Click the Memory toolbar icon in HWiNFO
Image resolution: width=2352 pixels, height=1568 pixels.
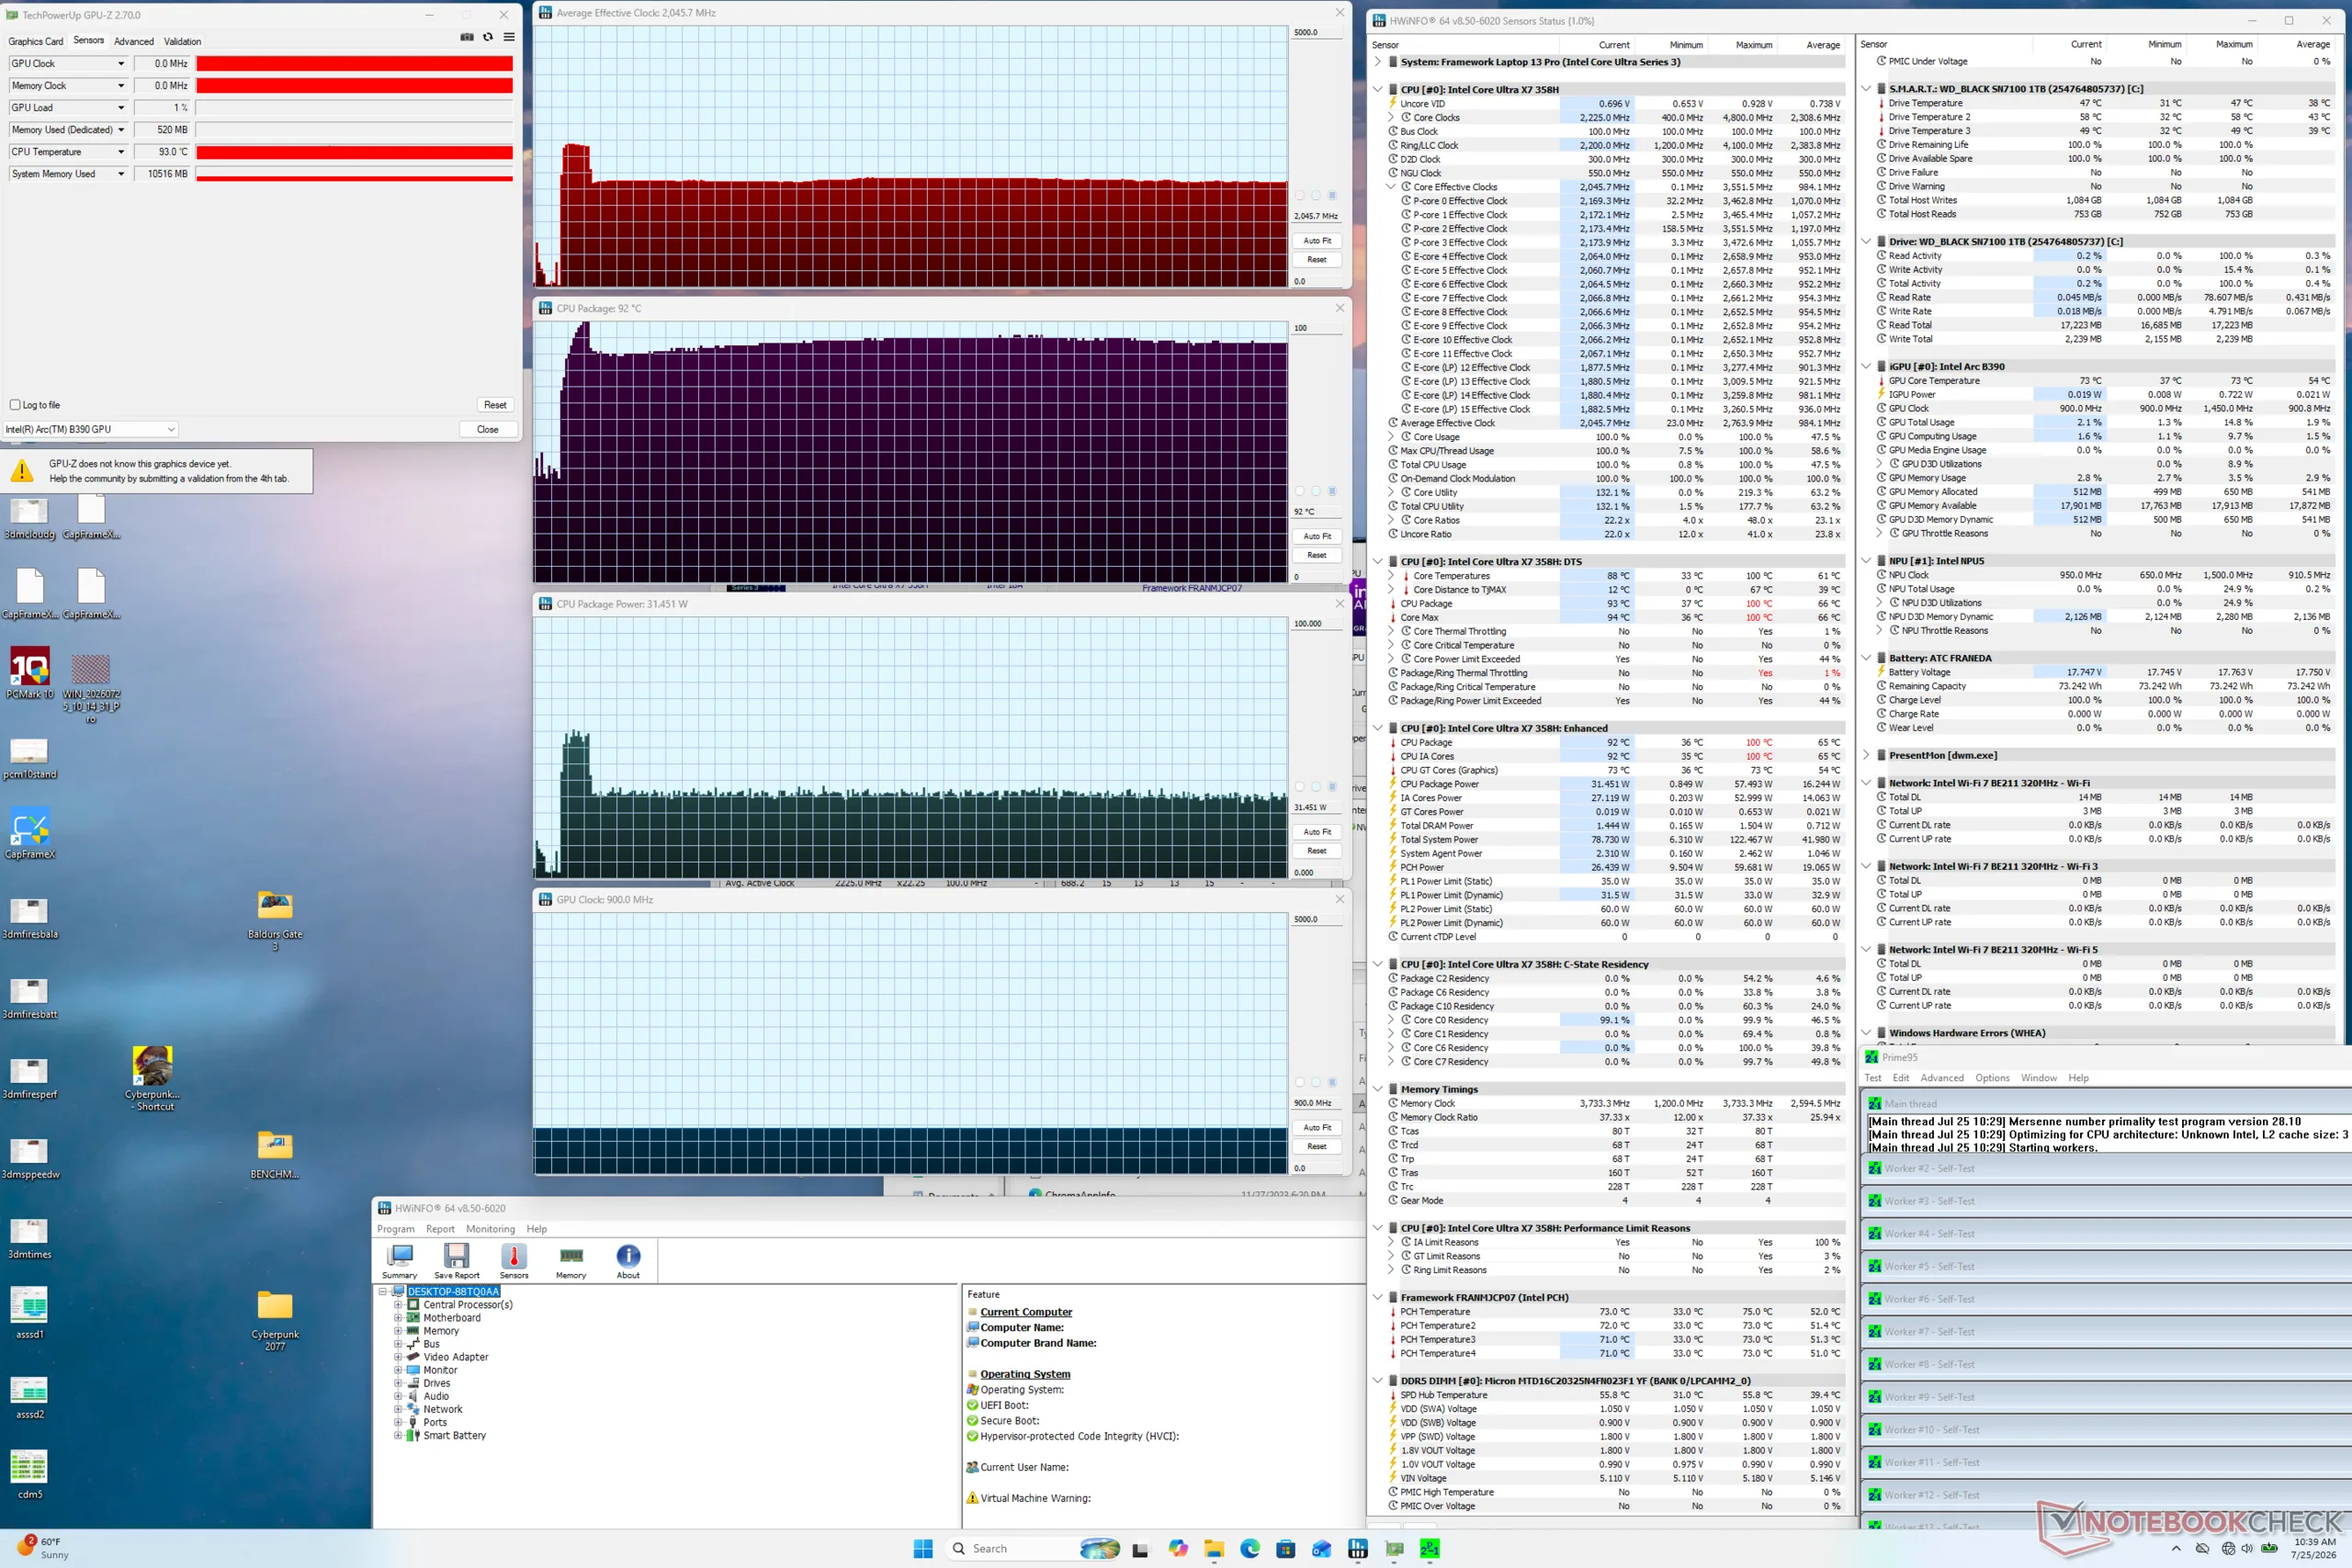pos(571,1261)
